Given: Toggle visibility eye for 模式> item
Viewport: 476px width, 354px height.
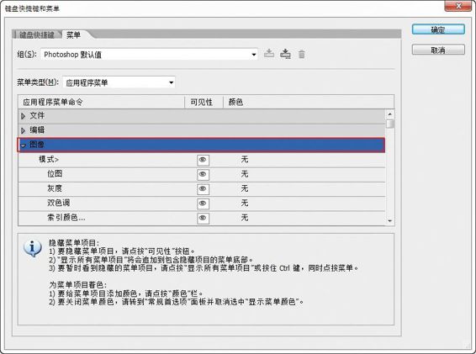Looking at the screenshot, I should pos(203,160).
